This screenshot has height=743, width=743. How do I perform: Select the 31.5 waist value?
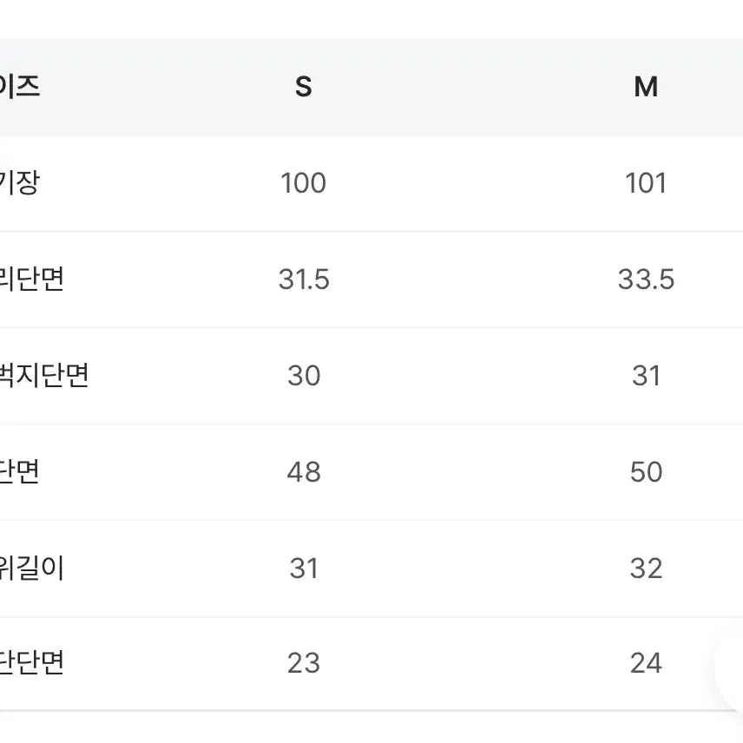point(304,279)
